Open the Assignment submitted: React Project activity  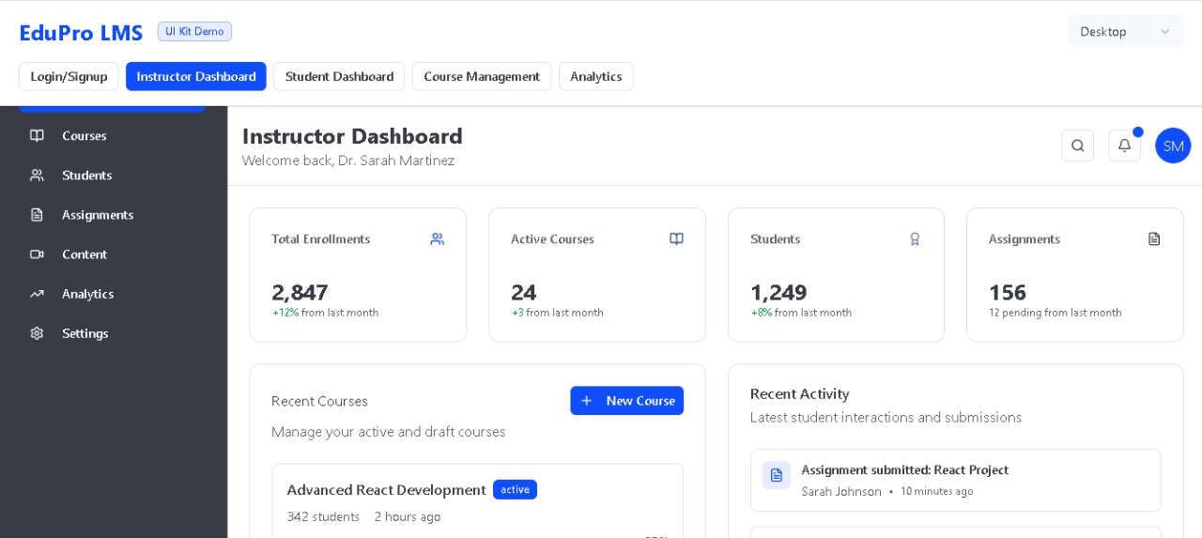904,469
